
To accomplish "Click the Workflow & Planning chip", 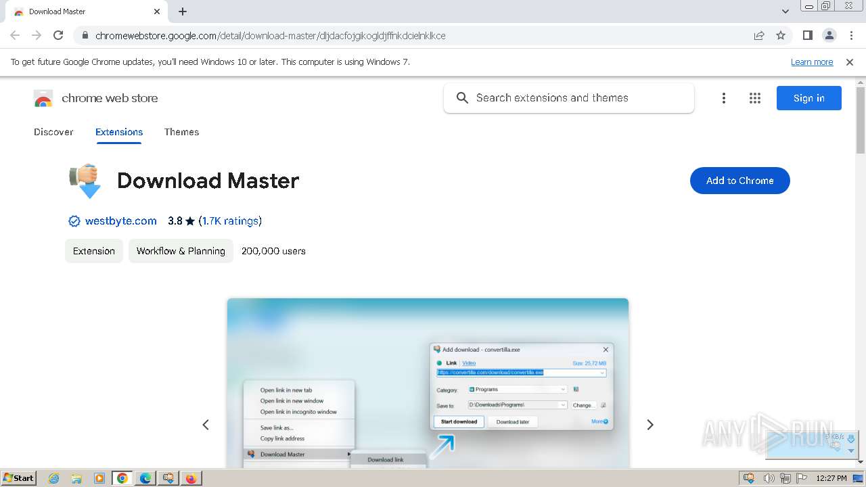I will [181, 251].
